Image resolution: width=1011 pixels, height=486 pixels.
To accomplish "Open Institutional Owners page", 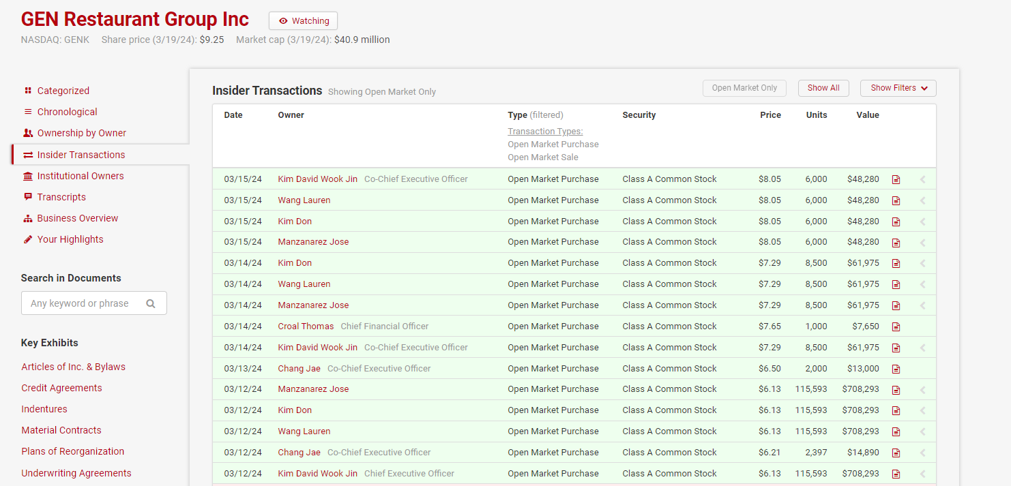I will [x=80, y=176].
